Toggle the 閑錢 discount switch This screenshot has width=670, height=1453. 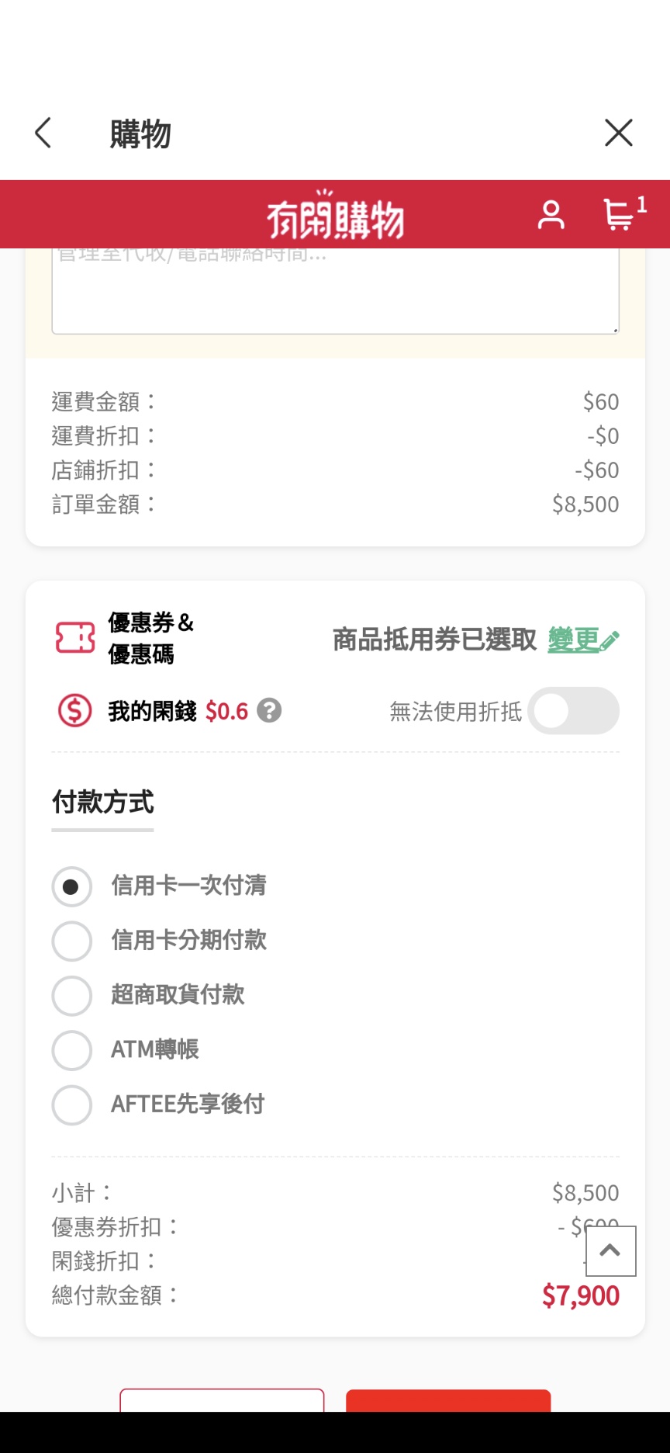coord(573,711)
